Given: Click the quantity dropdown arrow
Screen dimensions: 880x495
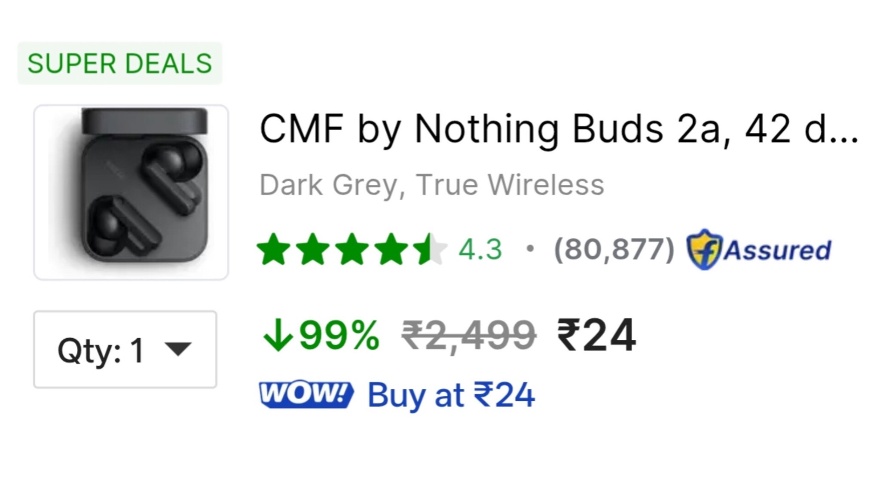Looking at the screenshot, I should click(x=178, y=349).
